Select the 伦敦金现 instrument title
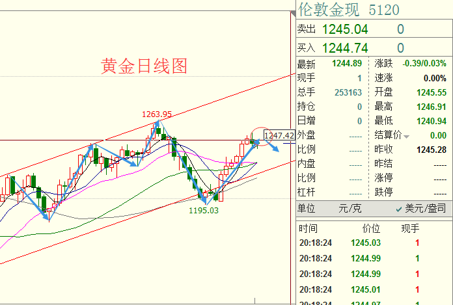453x305 pixels. tap(328, 10)
